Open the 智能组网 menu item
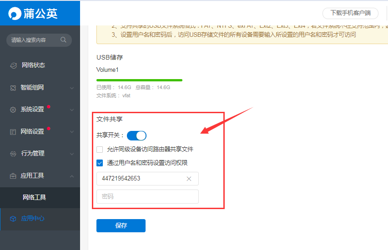 point(40,88)
